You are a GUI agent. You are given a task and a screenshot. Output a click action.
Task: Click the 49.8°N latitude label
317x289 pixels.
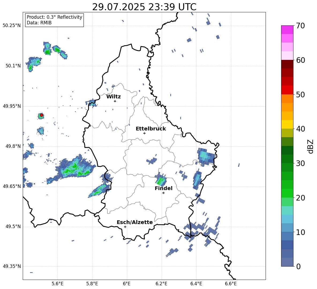point(13,146)
